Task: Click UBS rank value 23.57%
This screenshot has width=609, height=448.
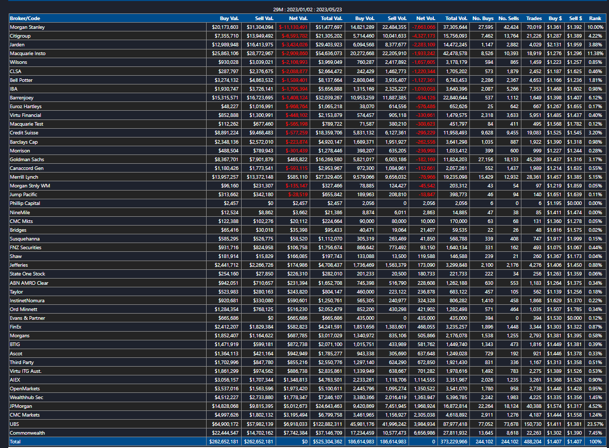Action: click(x=596, y=424)
